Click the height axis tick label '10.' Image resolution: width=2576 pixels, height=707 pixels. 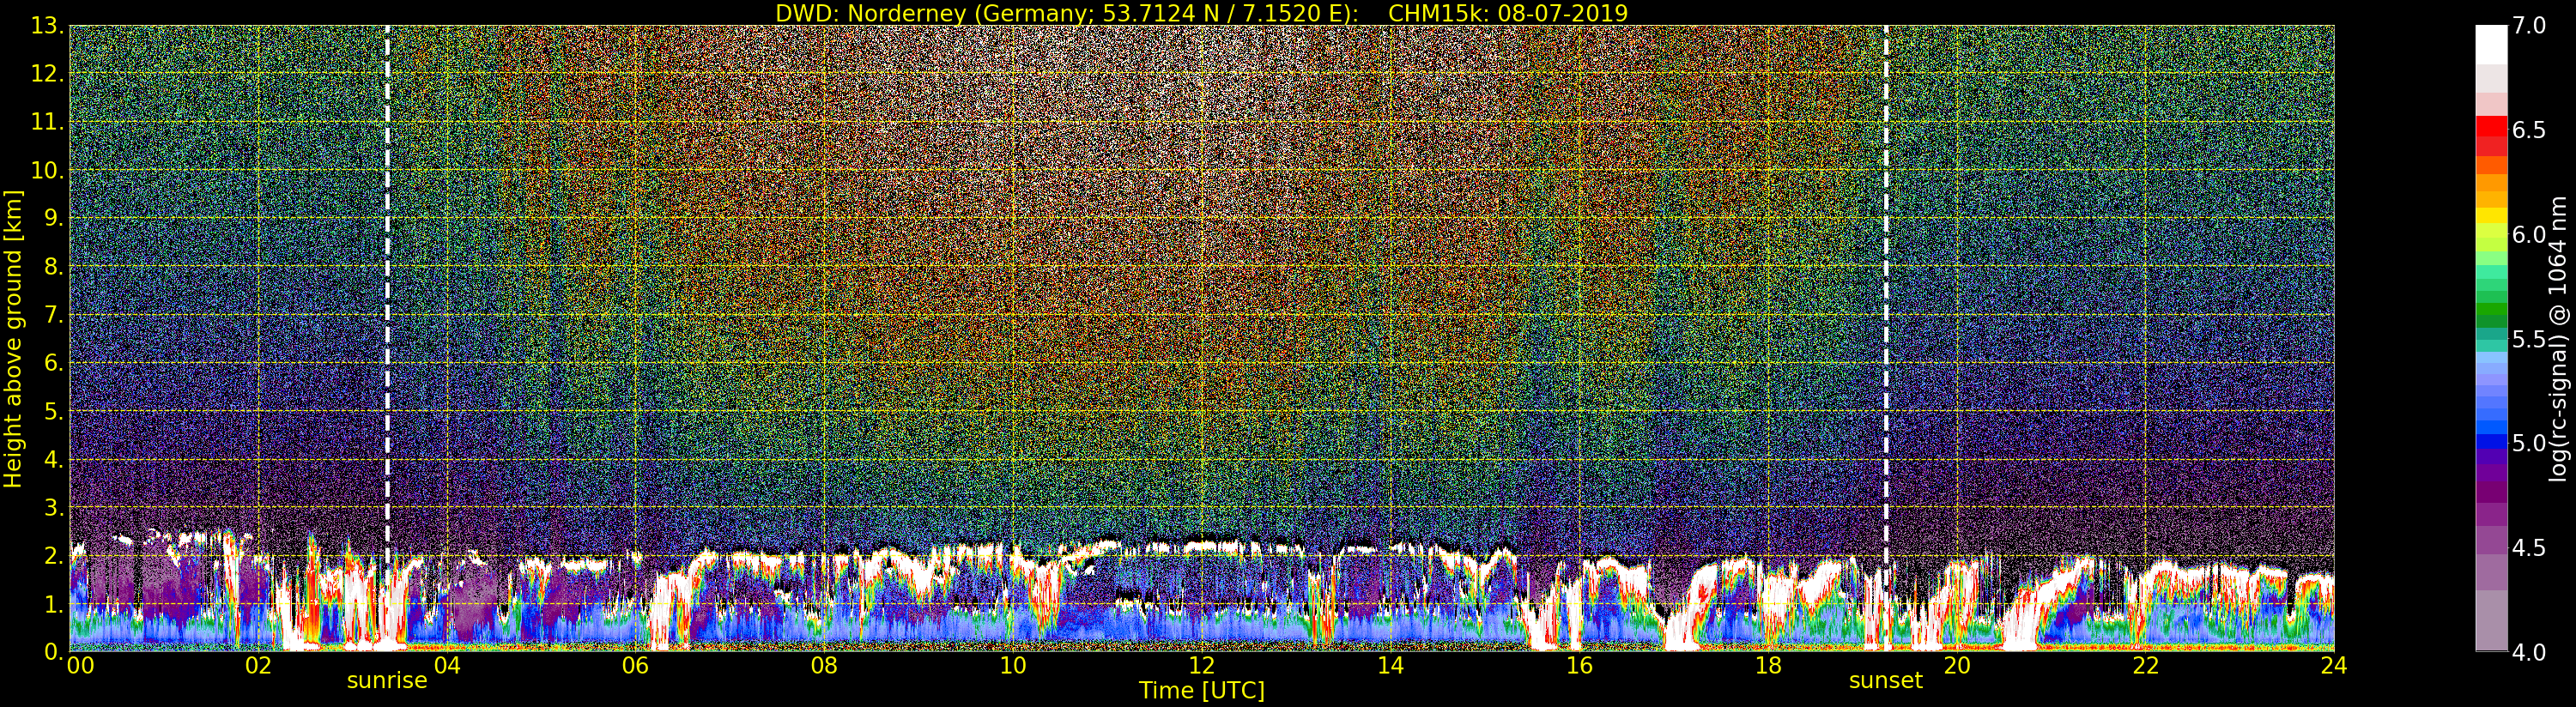point(48,171)
